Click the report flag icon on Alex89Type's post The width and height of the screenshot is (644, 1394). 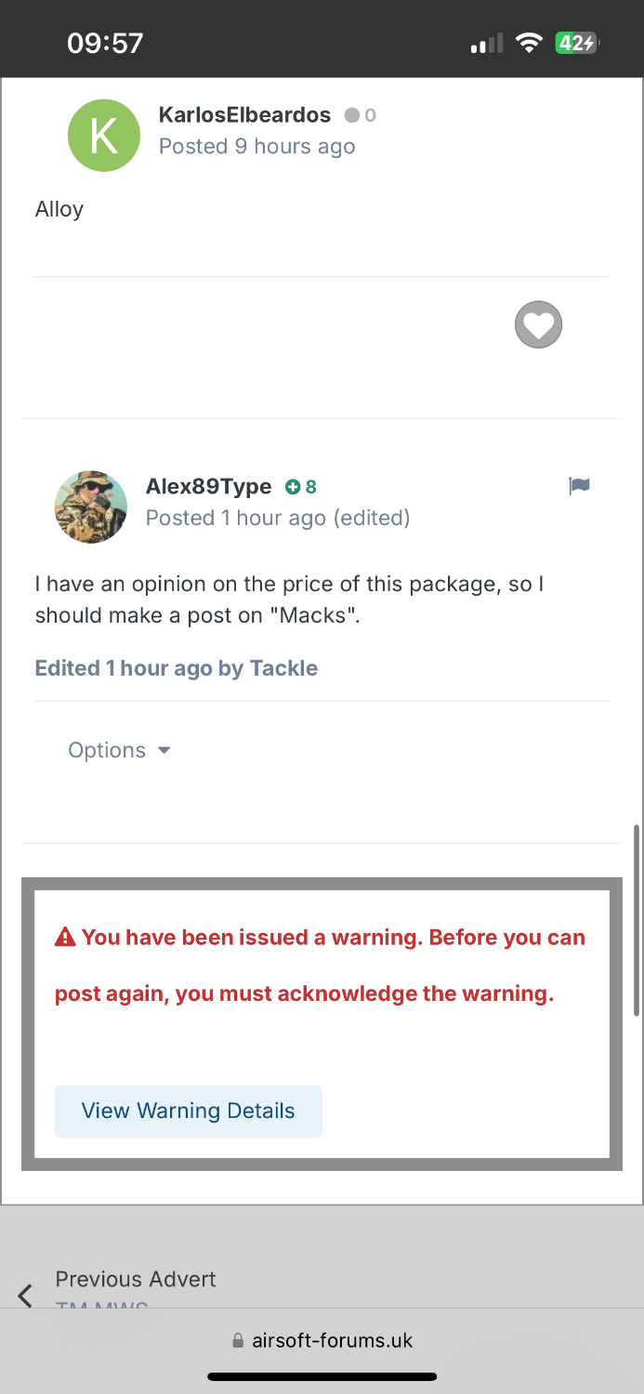(579, 486)
